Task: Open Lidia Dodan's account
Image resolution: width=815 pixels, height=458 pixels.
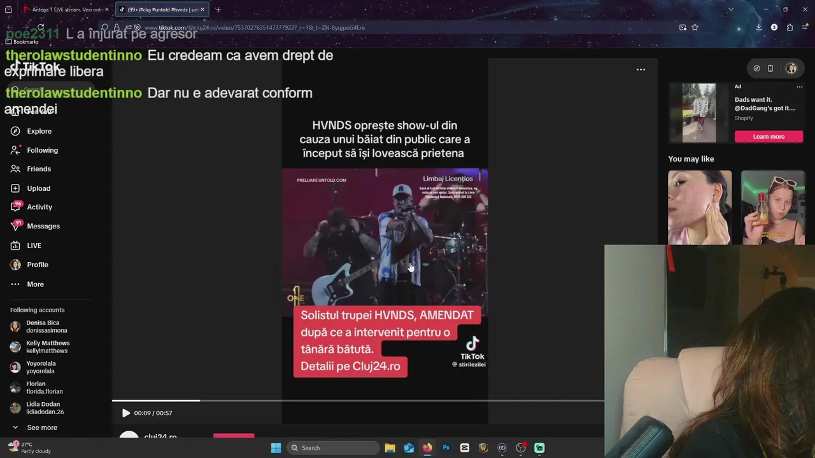Action: 37,408
